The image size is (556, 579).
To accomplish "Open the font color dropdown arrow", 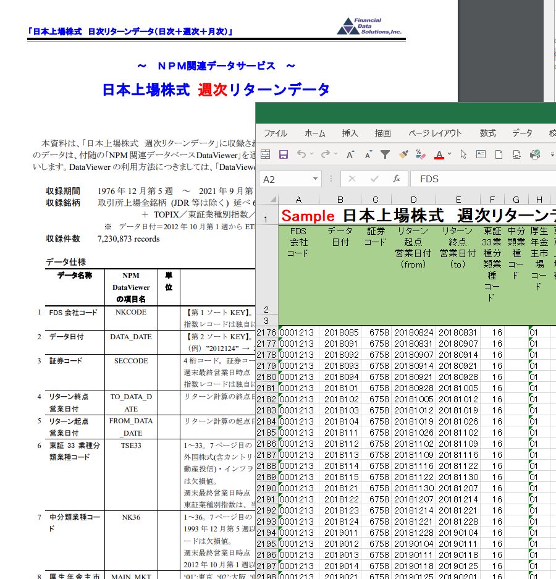I will [450, 154].
